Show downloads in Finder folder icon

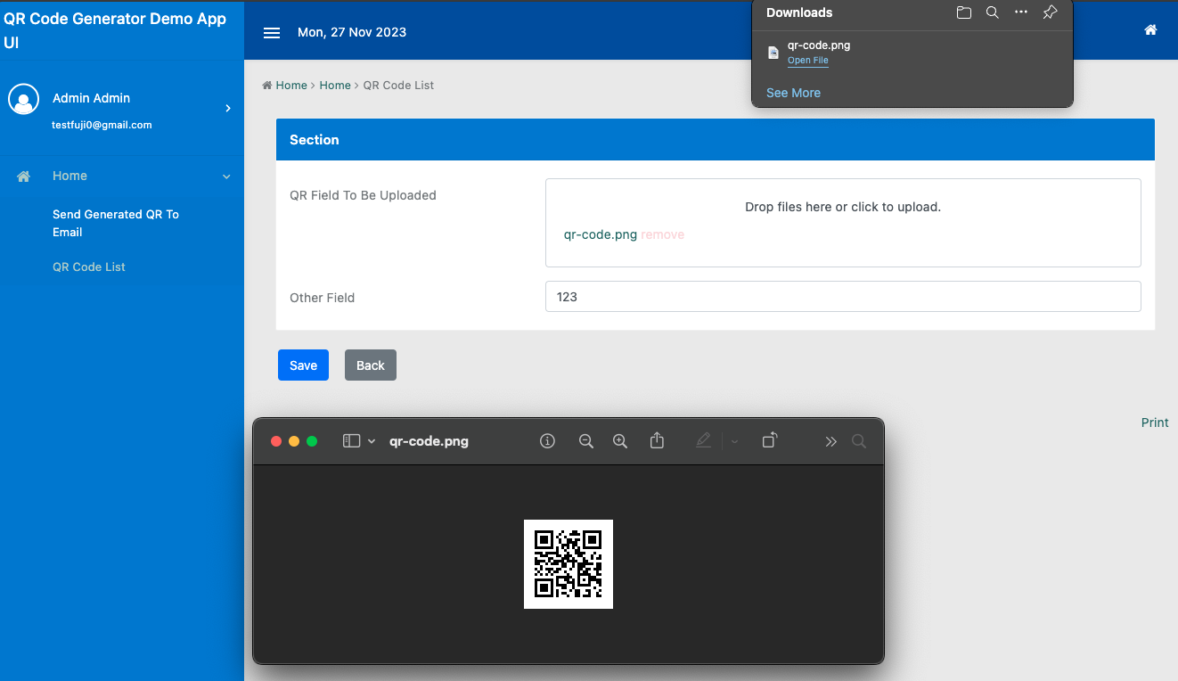coord(964,12)
